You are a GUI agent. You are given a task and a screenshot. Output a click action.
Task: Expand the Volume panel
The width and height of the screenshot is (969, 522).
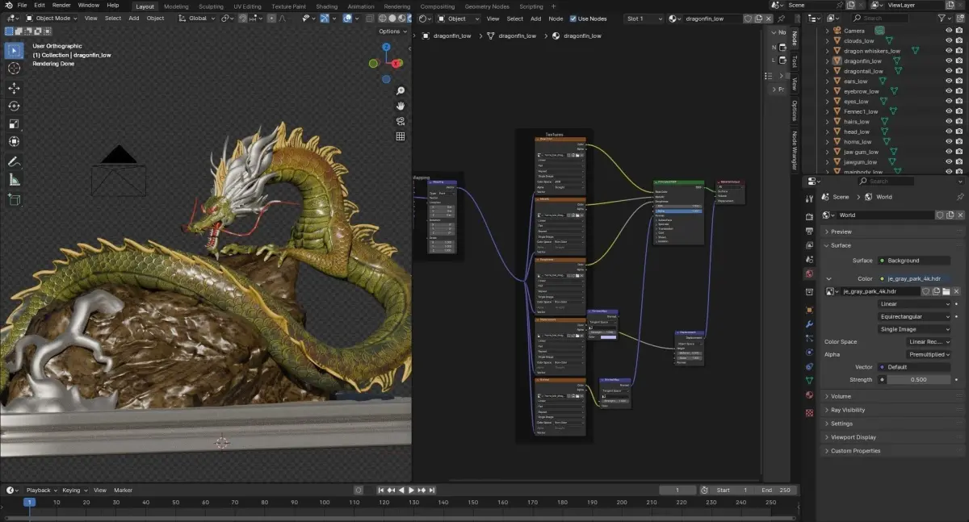click(841, 396)
